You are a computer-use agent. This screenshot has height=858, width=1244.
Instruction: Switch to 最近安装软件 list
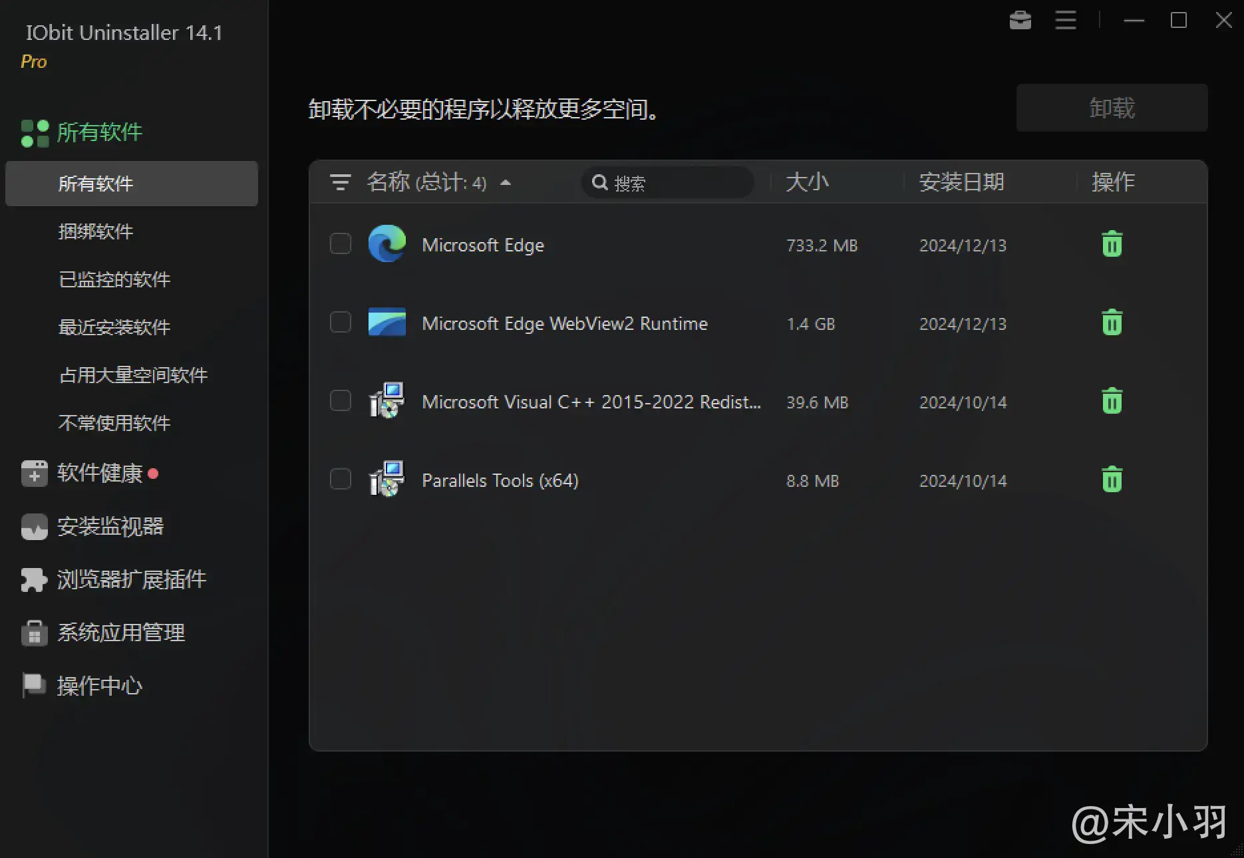coord(114,327)
